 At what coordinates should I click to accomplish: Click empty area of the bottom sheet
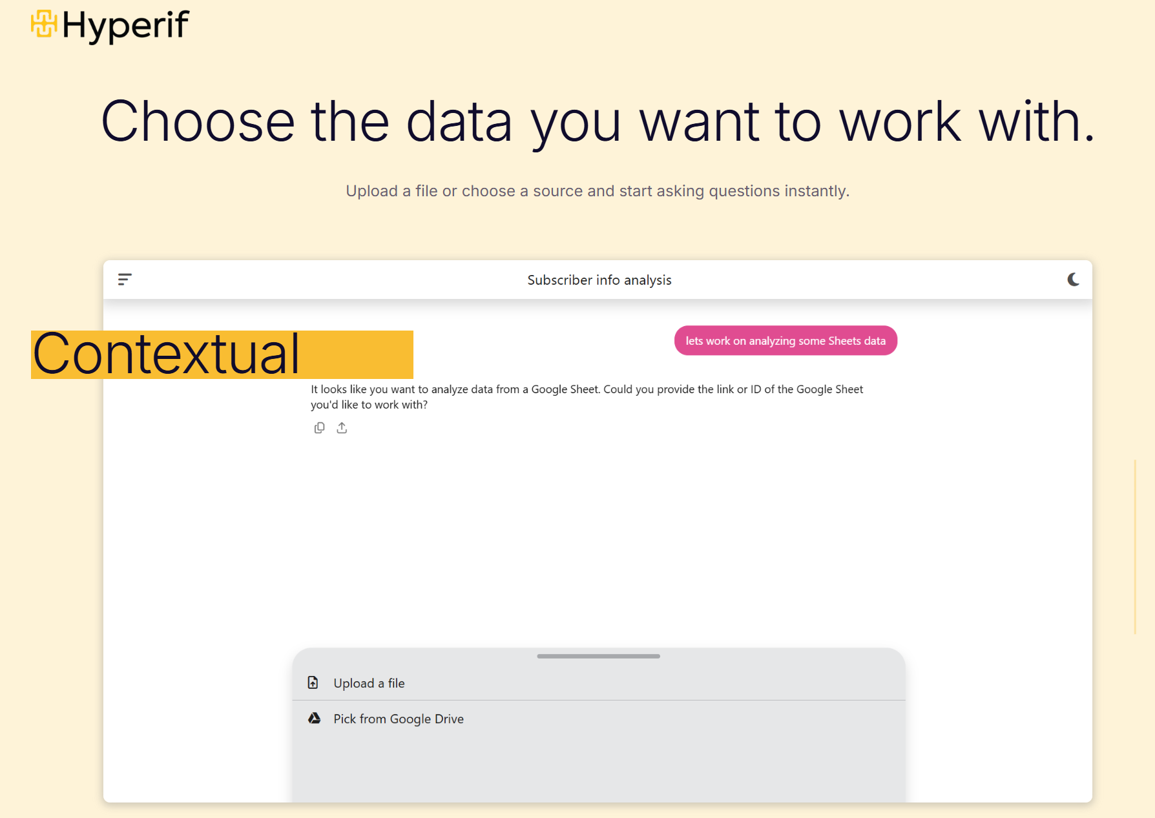(x=598, y=768)
